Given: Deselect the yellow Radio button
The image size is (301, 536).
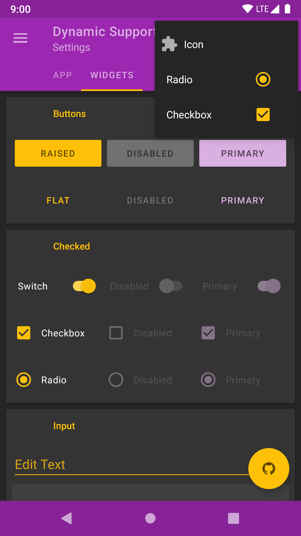Looking at the screenshot, I should pos(23,380).
